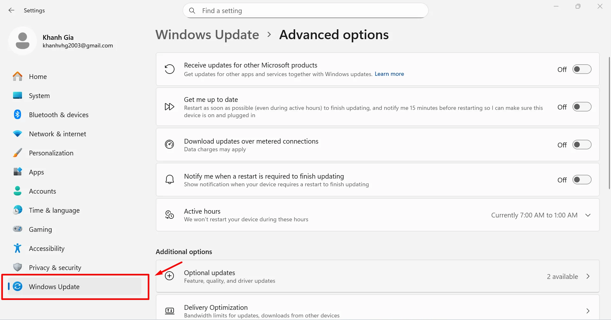
Task: Click the Additional options heading
Action: (184, 252)
